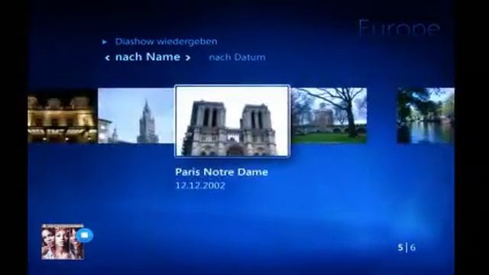Click right arrow beside nach Name
The width and height of the screenshot is (489, 275).
tap(188, 58)
